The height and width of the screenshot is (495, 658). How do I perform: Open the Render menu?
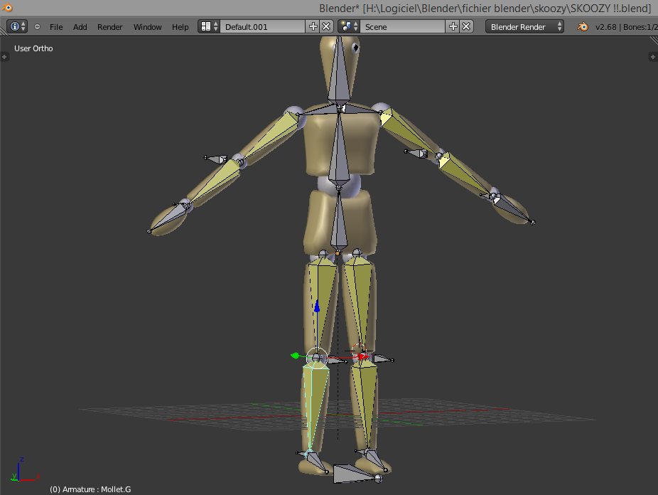pyautogui.click(x=110, y=26)
